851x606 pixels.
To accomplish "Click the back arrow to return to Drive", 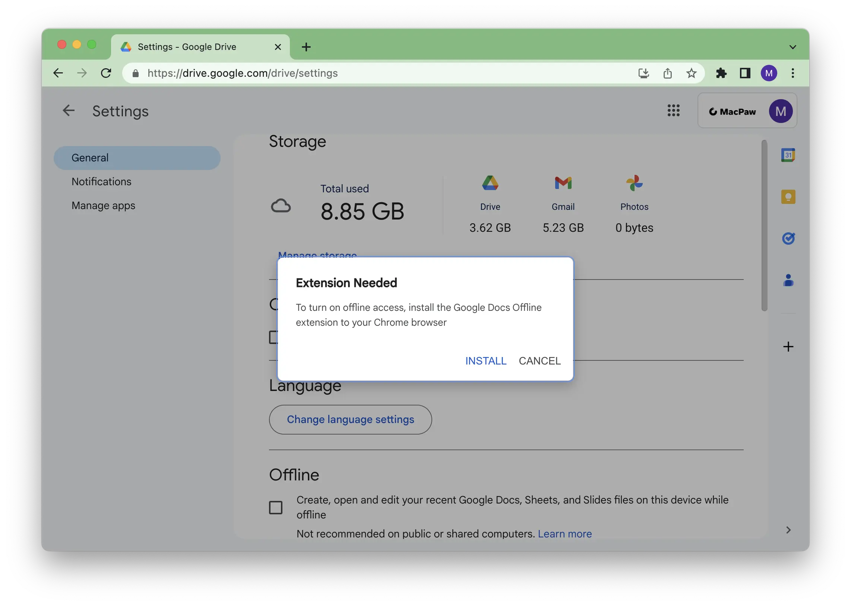I will (x=69, y=110).
